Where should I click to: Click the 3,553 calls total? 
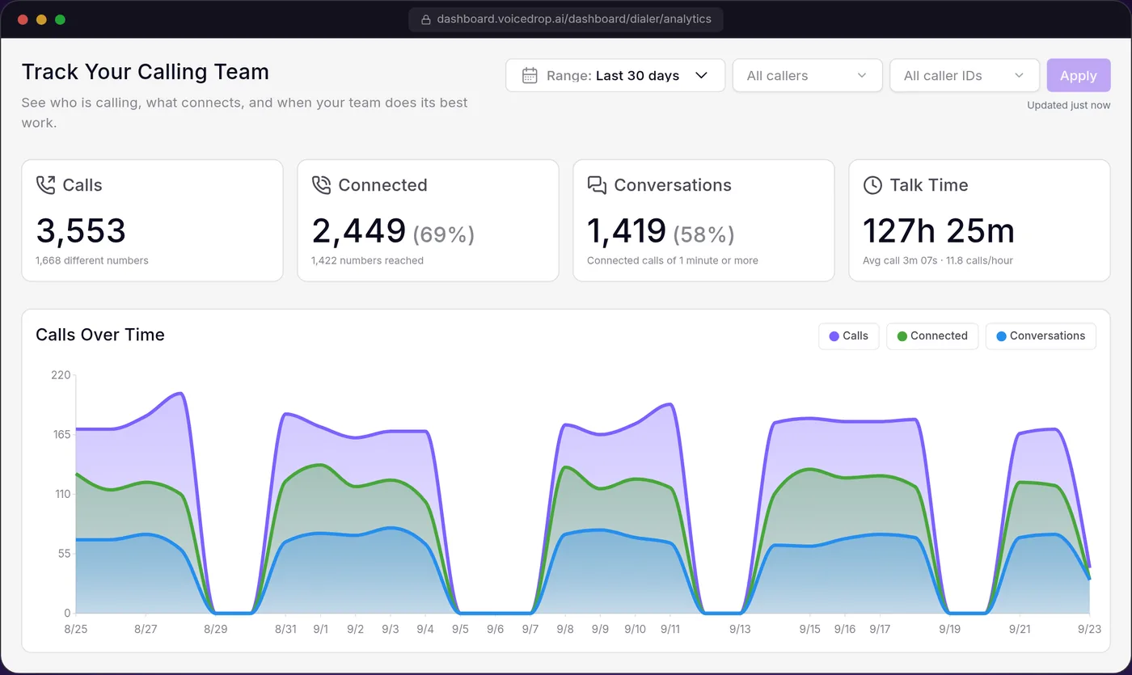pos(81,231)
